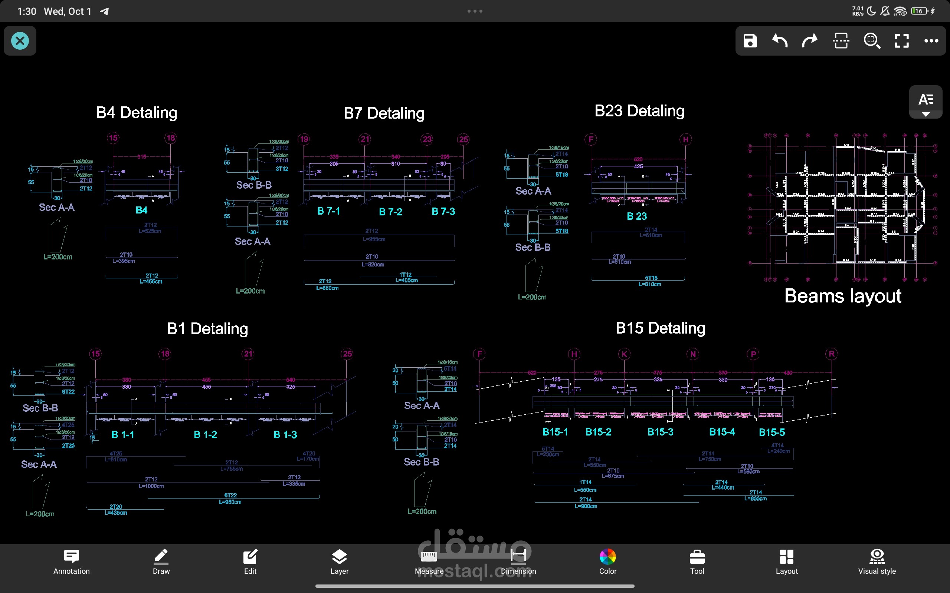The width and height of the screenshot is (950, 593).
Task: Select the 'B1 Detaling' title text
Action: [208, 329]
